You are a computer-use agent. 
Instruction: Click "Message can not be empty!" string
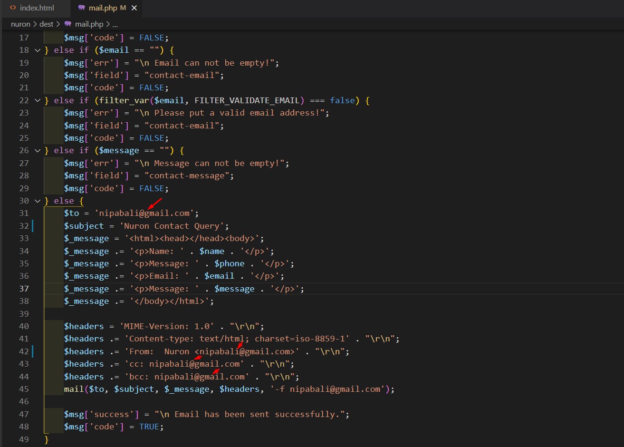210,163
